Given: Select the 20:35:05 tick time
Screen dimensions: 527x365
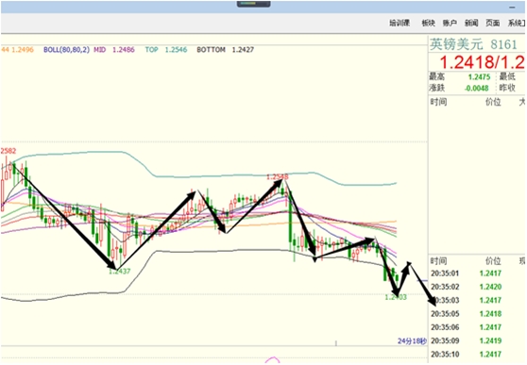Looking at the screenshot, I should pyautogui.click(x=445, y=314).
